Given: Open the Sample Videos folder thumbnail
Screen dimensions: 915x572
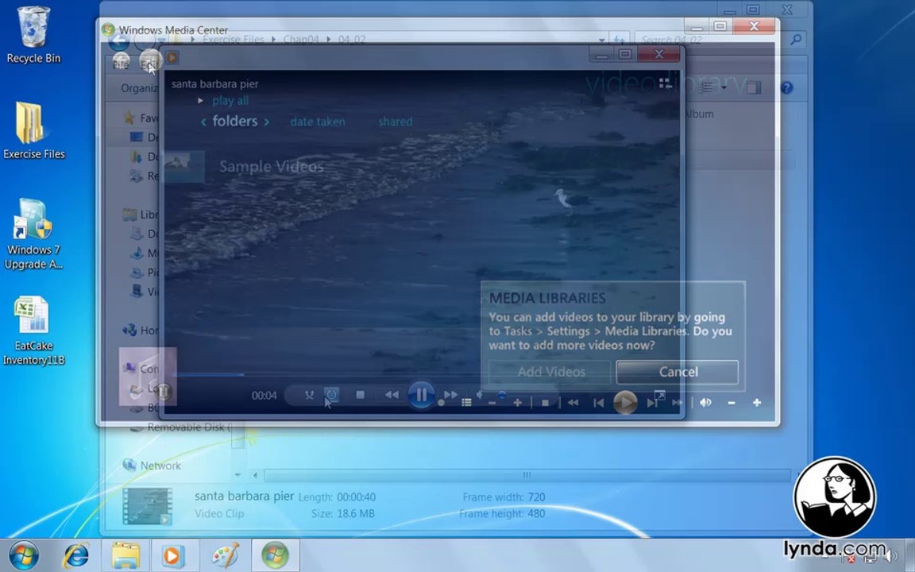Looking at the screenshot, I should [x=183, y=166].
